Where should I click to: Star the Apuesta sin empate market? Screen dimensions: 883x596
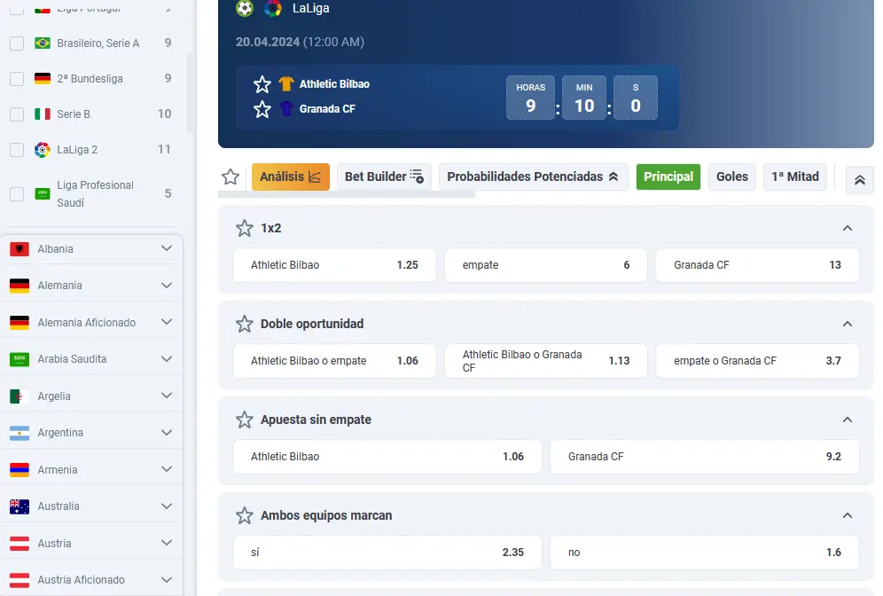pyautogui.click(x=245, y=420)
